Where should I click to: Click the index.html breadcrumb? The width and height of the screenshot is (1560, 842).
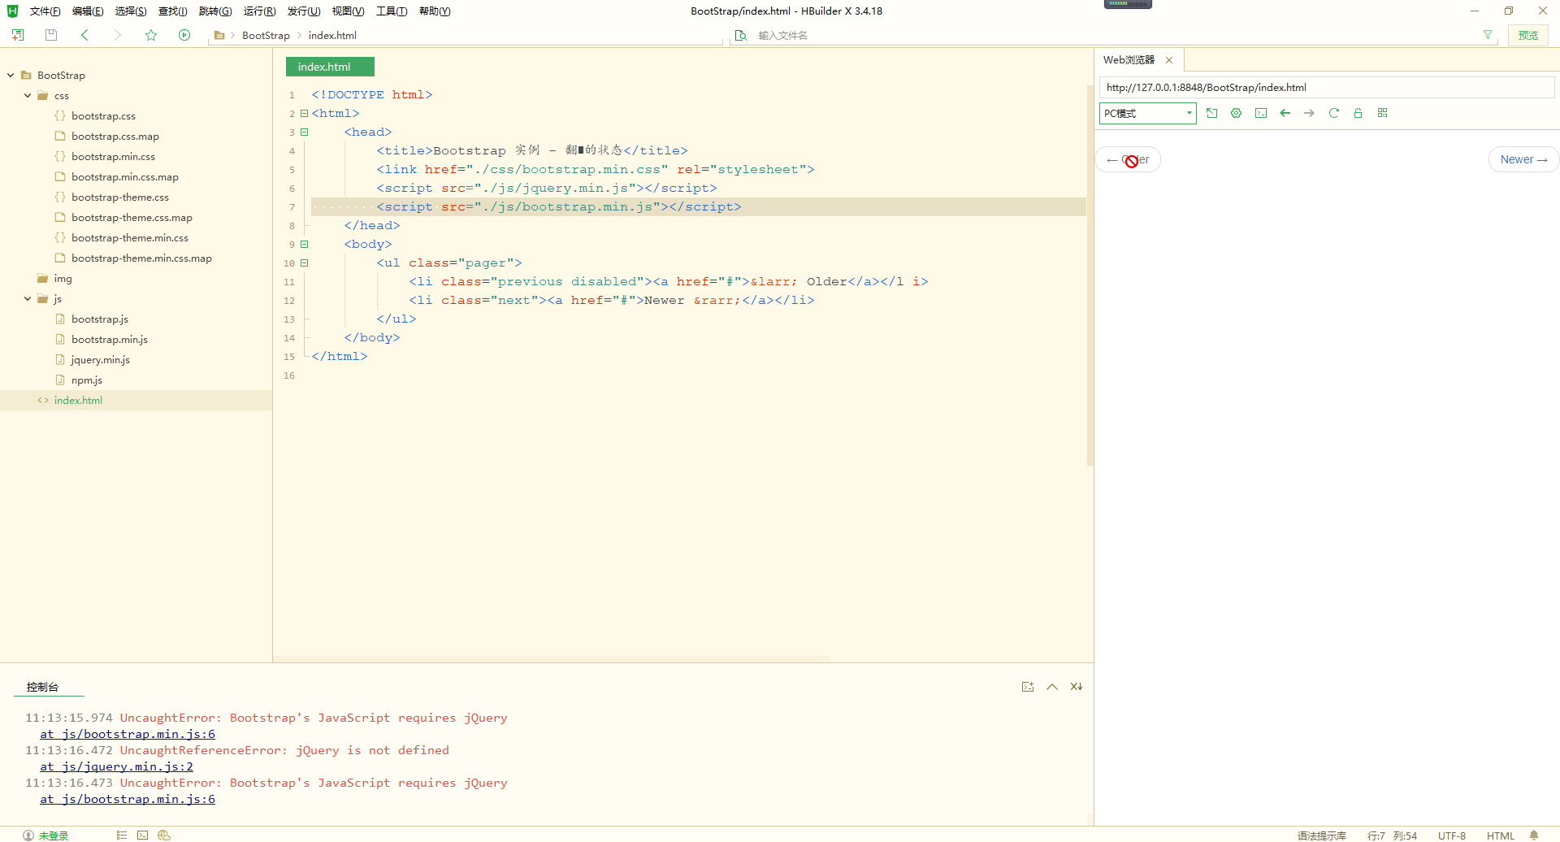coord(332,35)
